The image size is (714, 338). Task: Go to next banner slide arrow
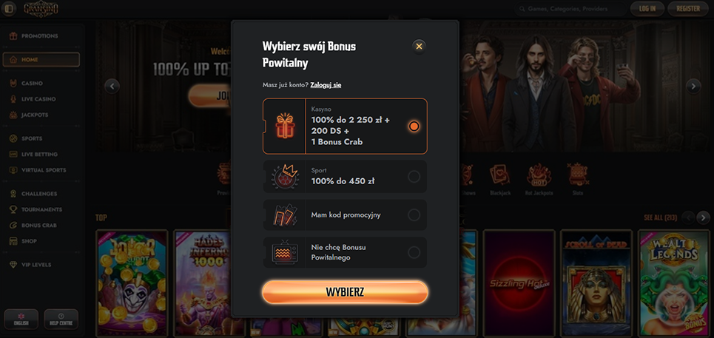pyautogui.click(x=693, y=86)
